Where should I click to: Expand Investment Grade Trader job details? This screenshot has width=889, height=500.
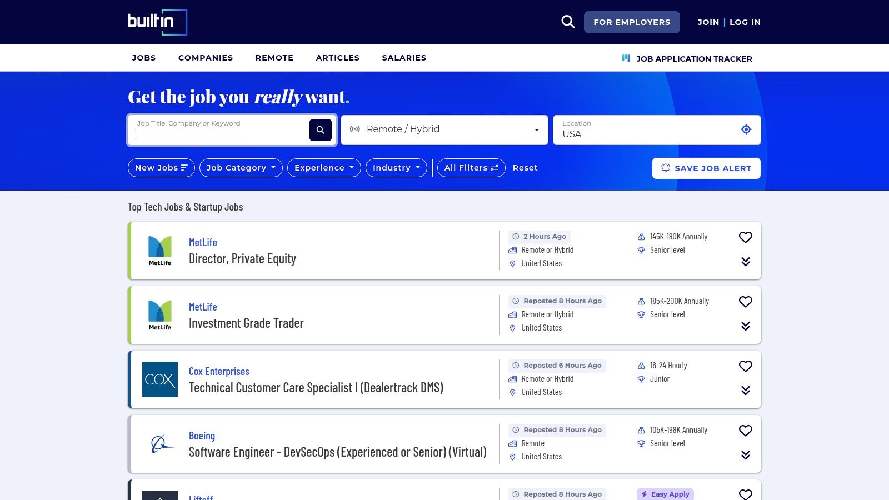(746, 326)
